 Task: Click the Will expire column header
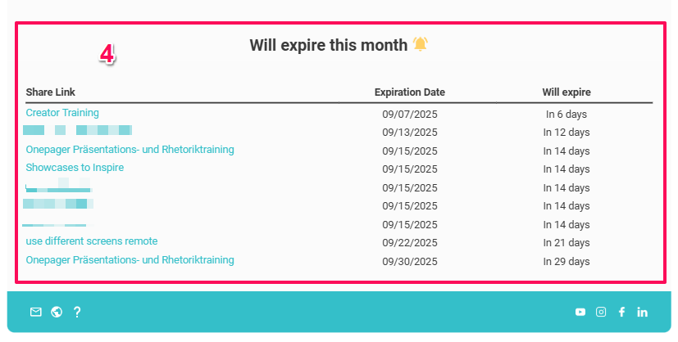pos(567,92)
